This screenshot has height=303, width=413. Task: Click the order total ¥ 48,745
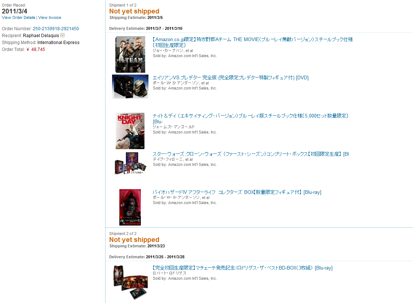36,49
